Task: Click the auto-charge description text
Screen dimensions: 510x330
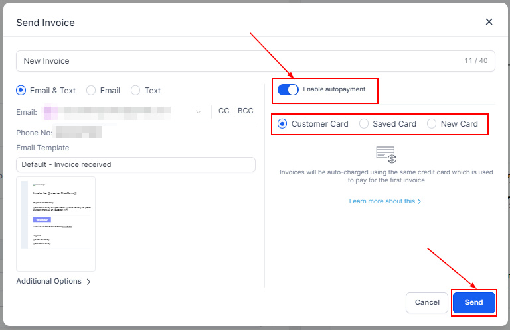Action: point(386,176)
